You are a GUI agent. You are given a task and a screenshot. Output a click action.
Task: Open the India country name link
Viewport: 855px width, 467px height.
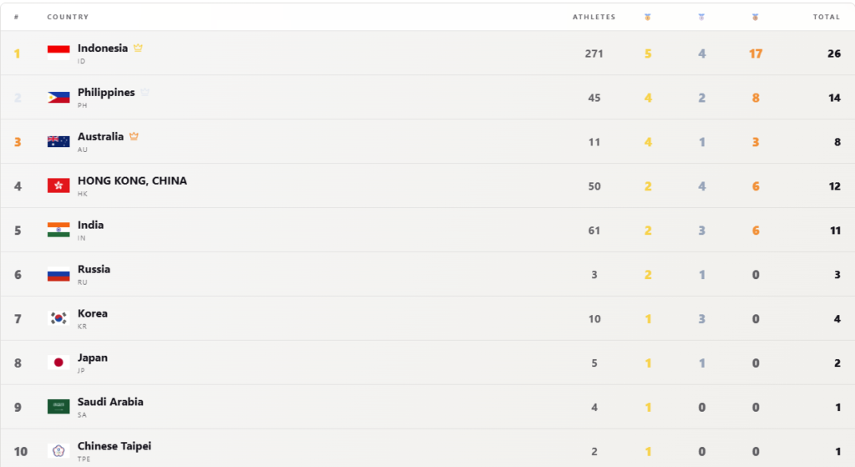(90, 225)
